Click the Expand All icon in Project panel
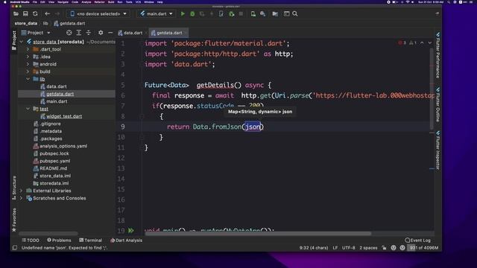This screenshot has height=268, width=477. (x=79, y=33)
